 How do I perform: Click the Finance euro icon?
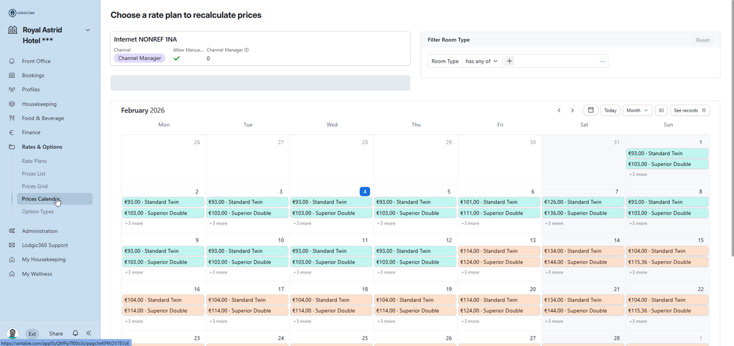point(12,132)
